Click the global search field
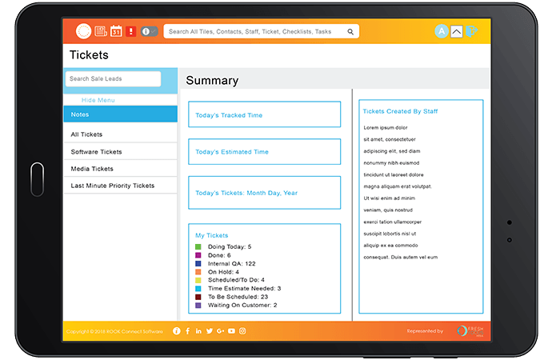Image resolution: width=552 pixels, height=360 pixels. point(262,31)
